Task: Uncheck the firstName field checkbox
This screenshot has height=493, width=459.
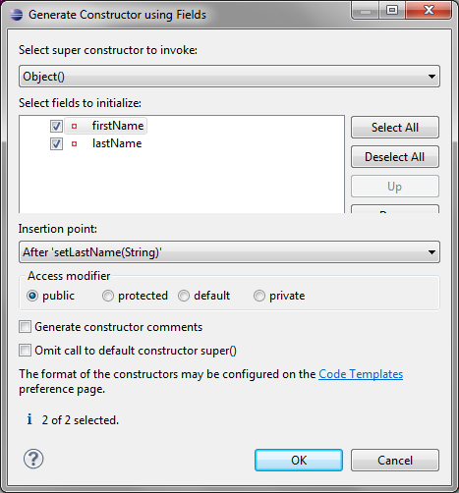Action: [56, 126]
